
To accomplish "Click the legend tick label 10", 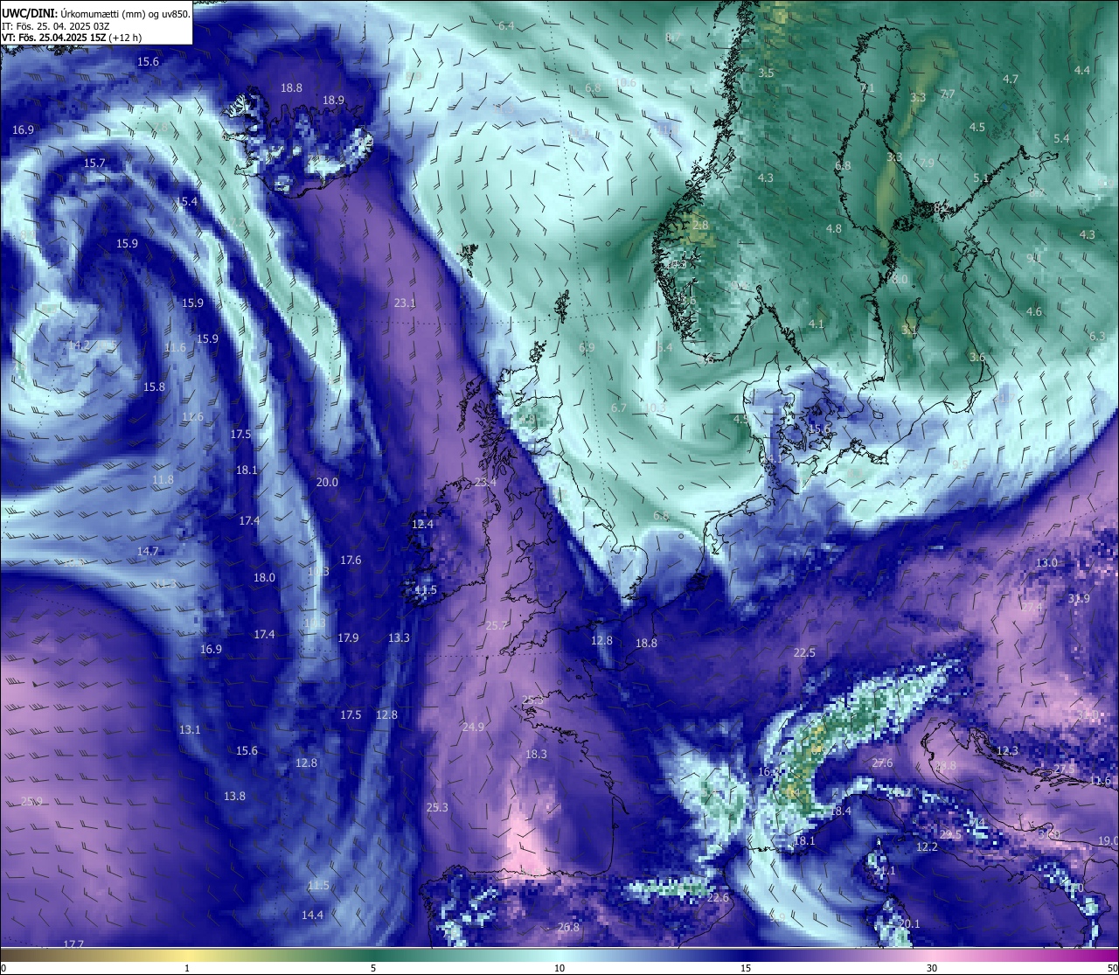I will pos(559,968).
